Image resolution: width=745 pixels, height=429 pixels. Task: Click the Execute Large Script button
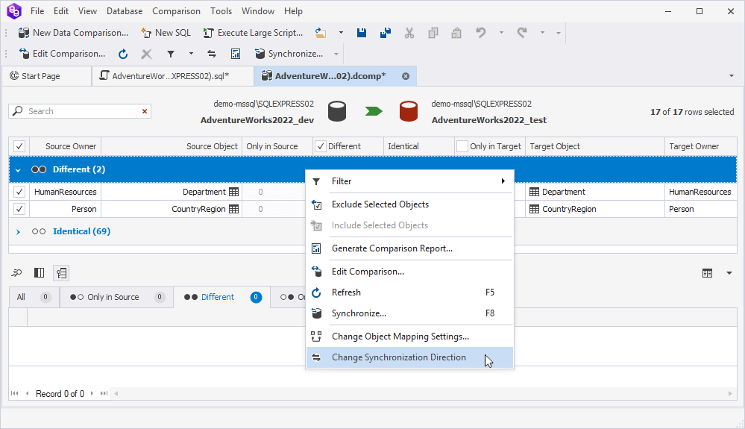pyautogui.click(x=253, y=33)
